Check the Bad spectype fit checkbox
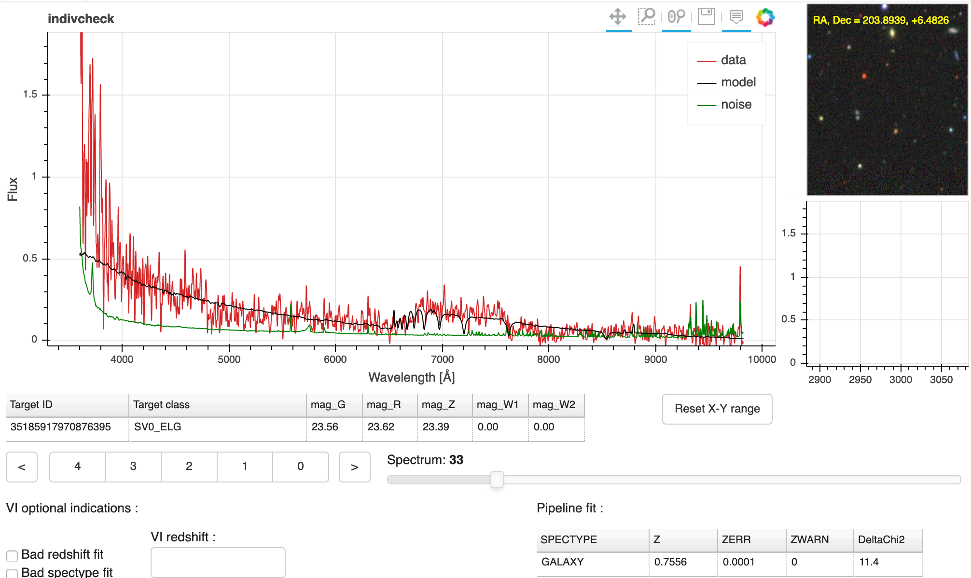This screenshot has height=578, width=971. point(13,573)
